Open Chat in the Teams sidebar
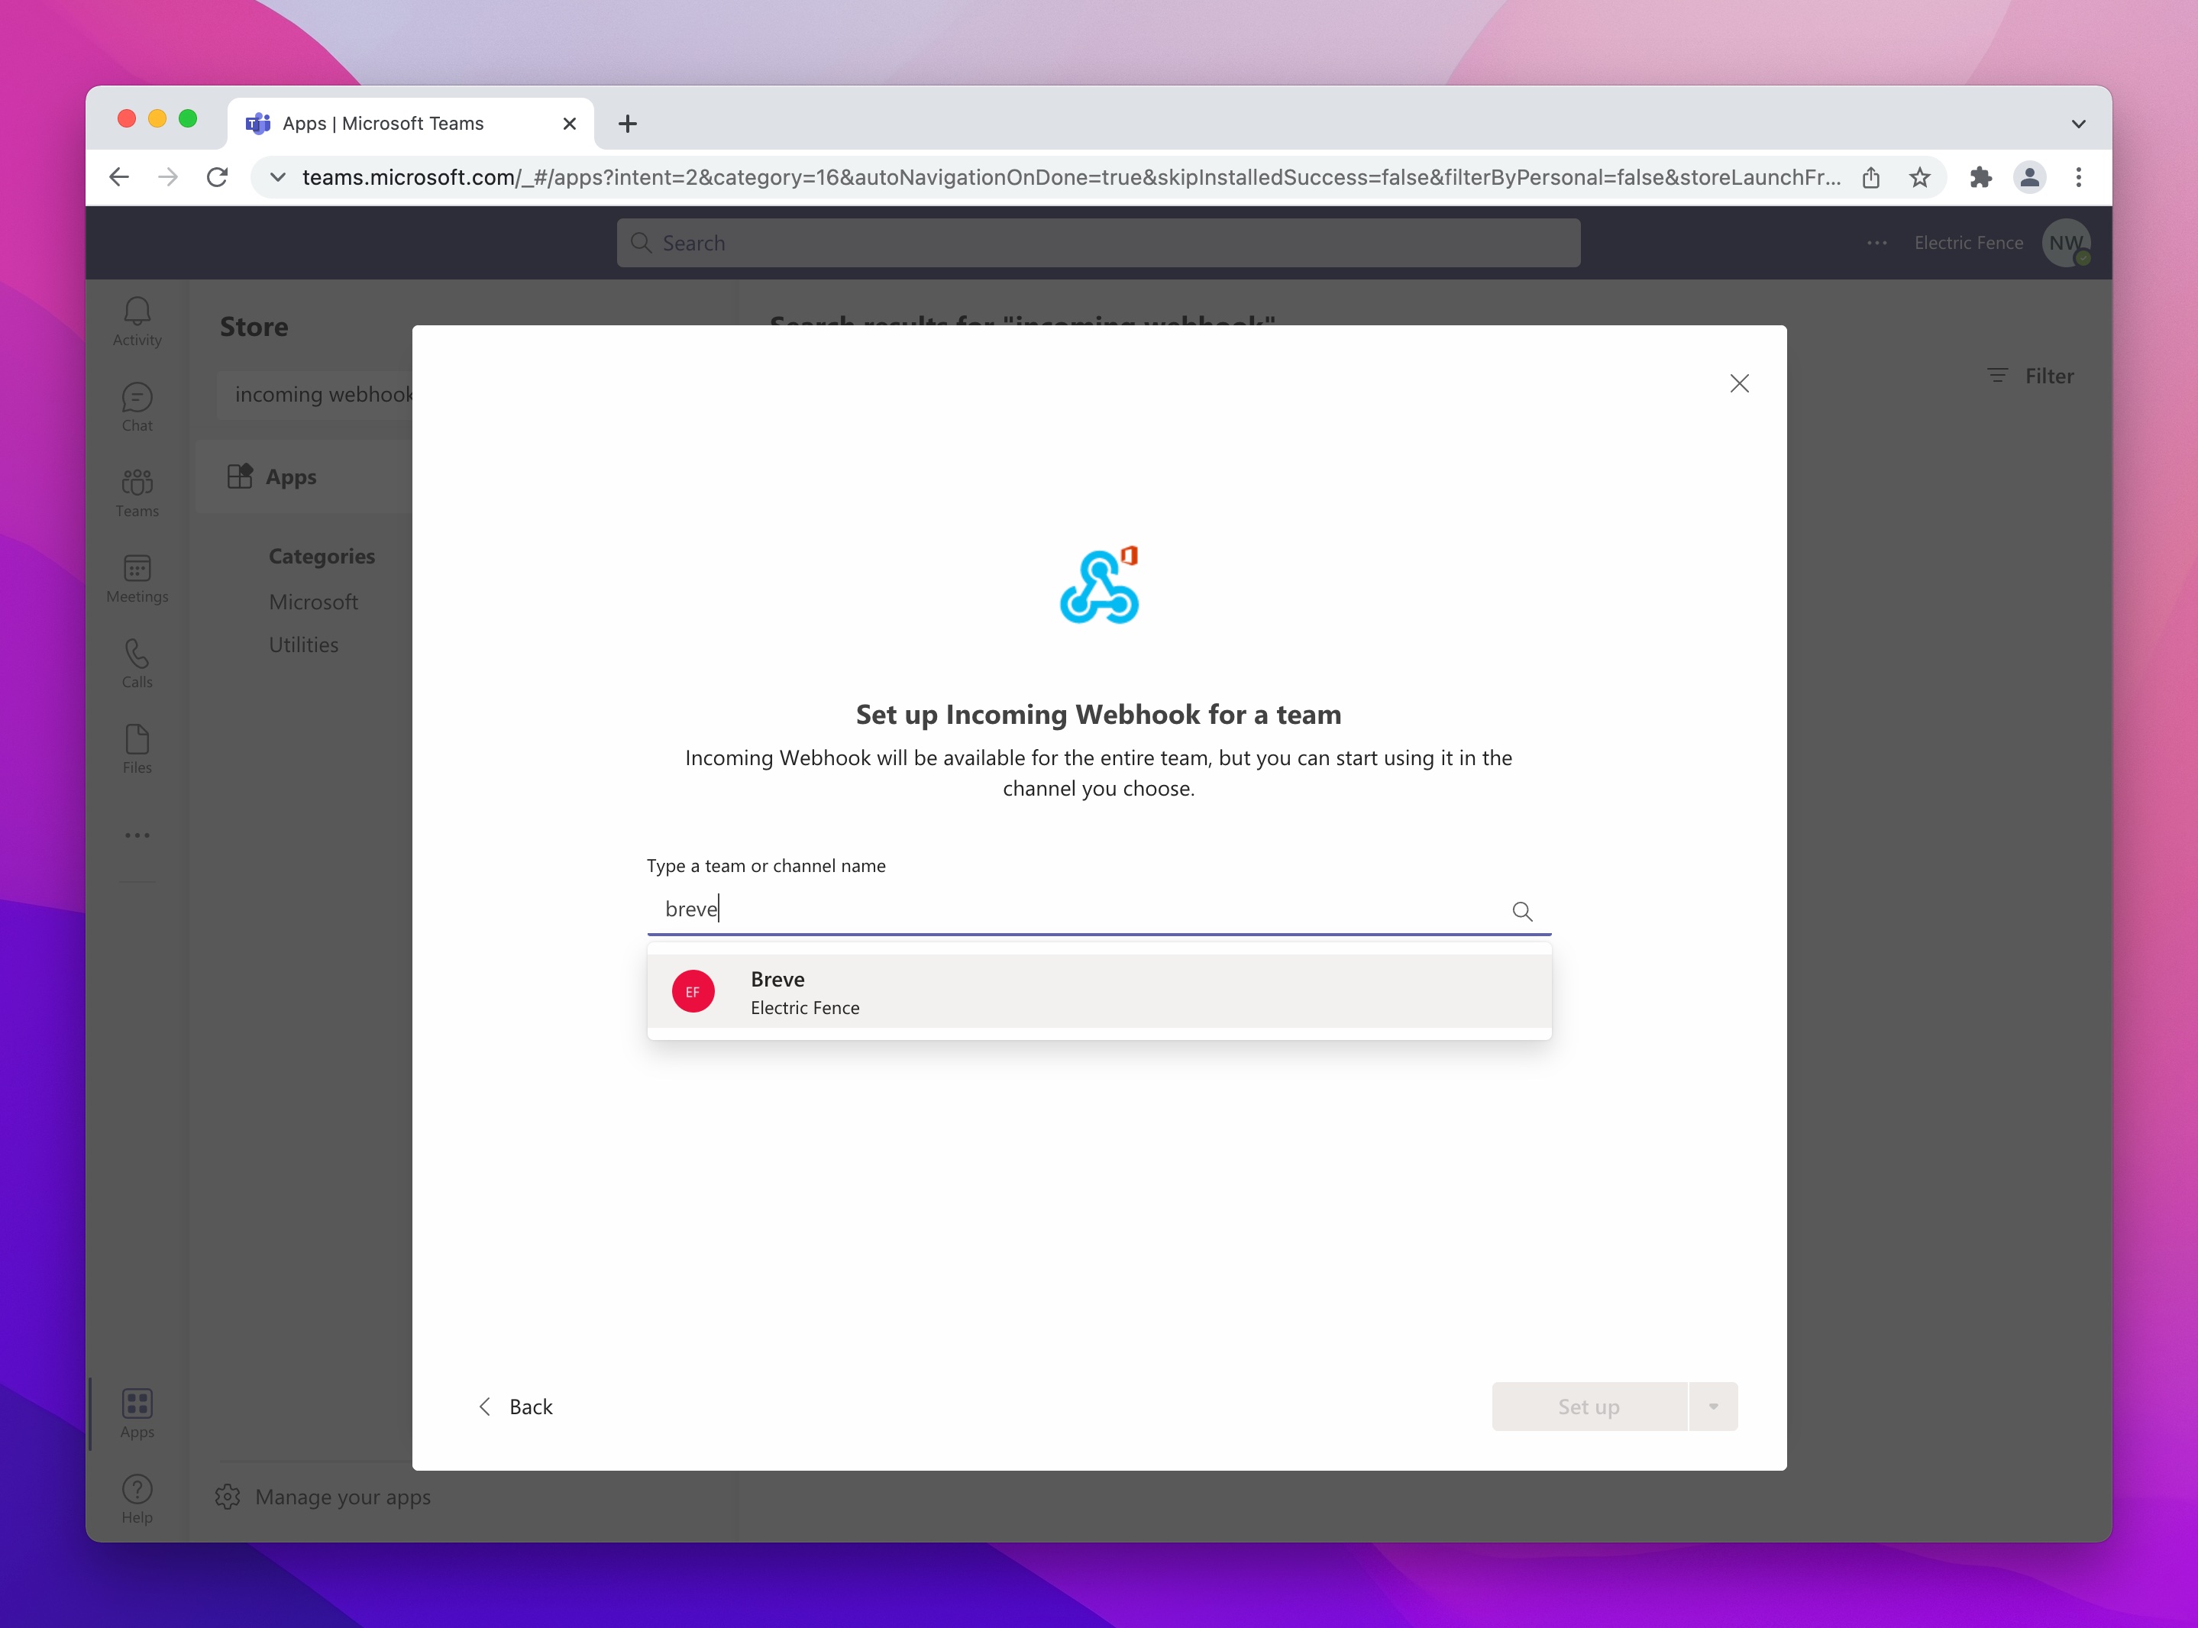 [x=137, y=408]
